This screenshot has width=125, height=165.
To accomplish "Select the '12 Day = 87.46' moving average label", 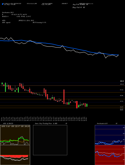I will 9,4.
